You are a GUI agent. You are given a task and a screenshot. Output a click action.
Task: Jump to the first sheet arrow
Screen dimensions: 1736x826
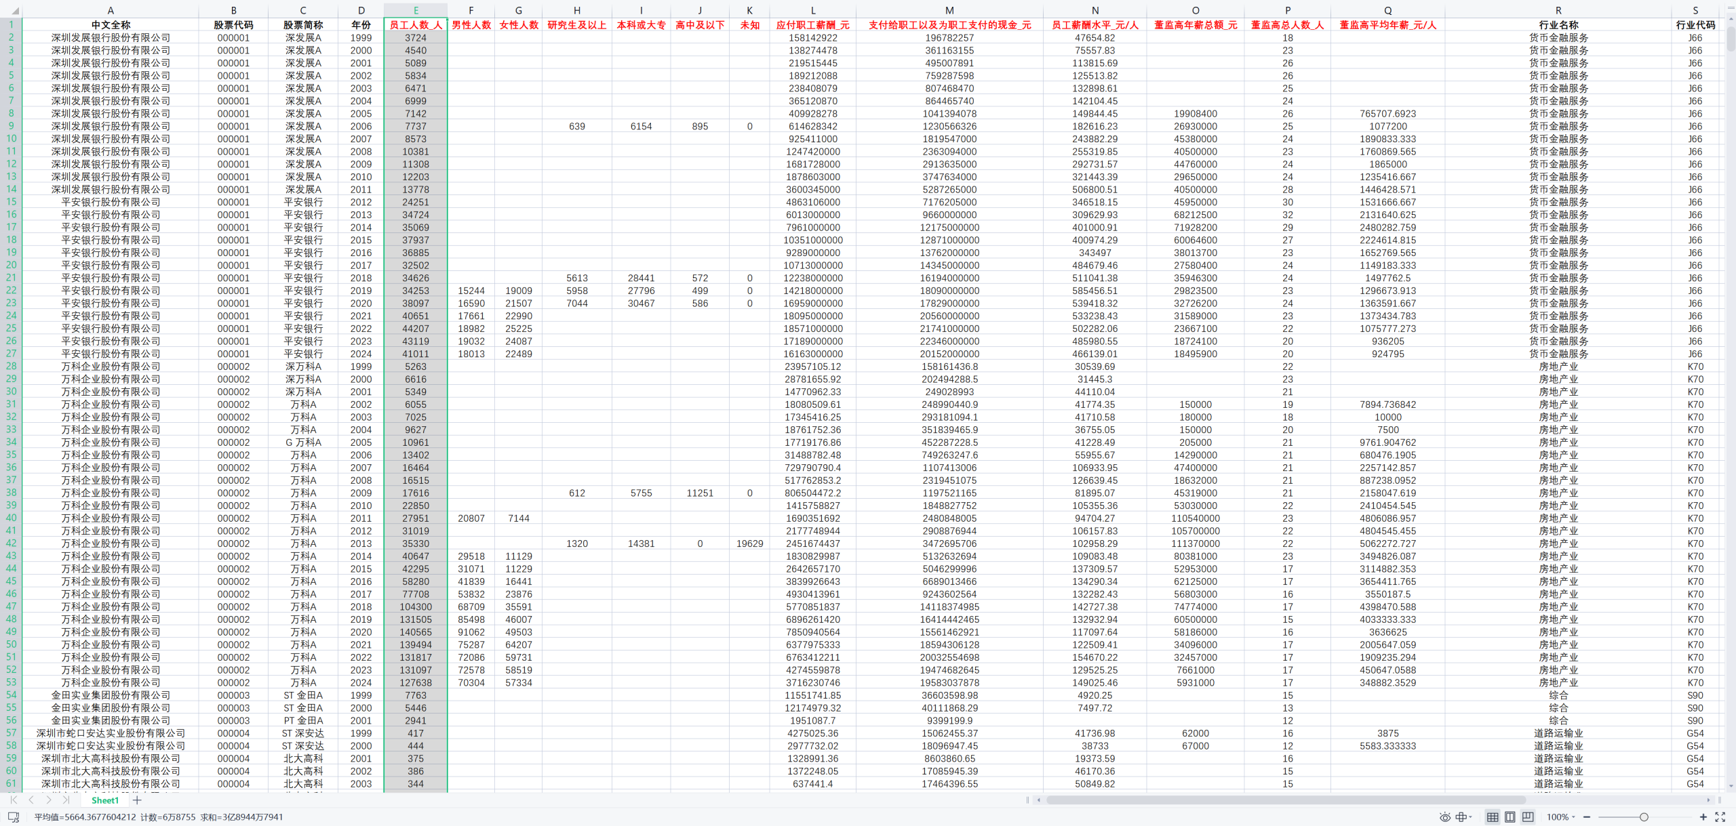click(13, 800)
